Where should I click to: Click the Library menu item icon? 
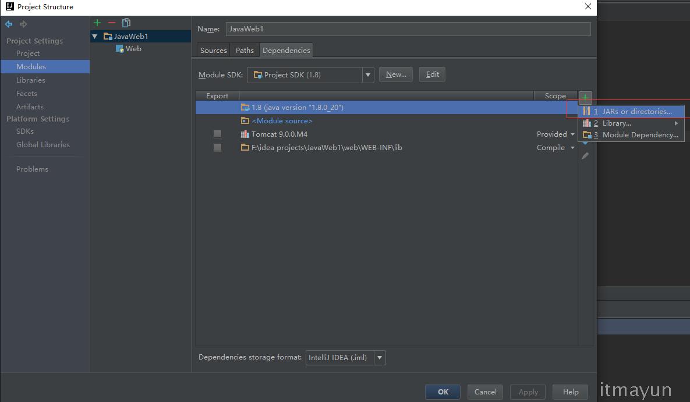point(586,123)
